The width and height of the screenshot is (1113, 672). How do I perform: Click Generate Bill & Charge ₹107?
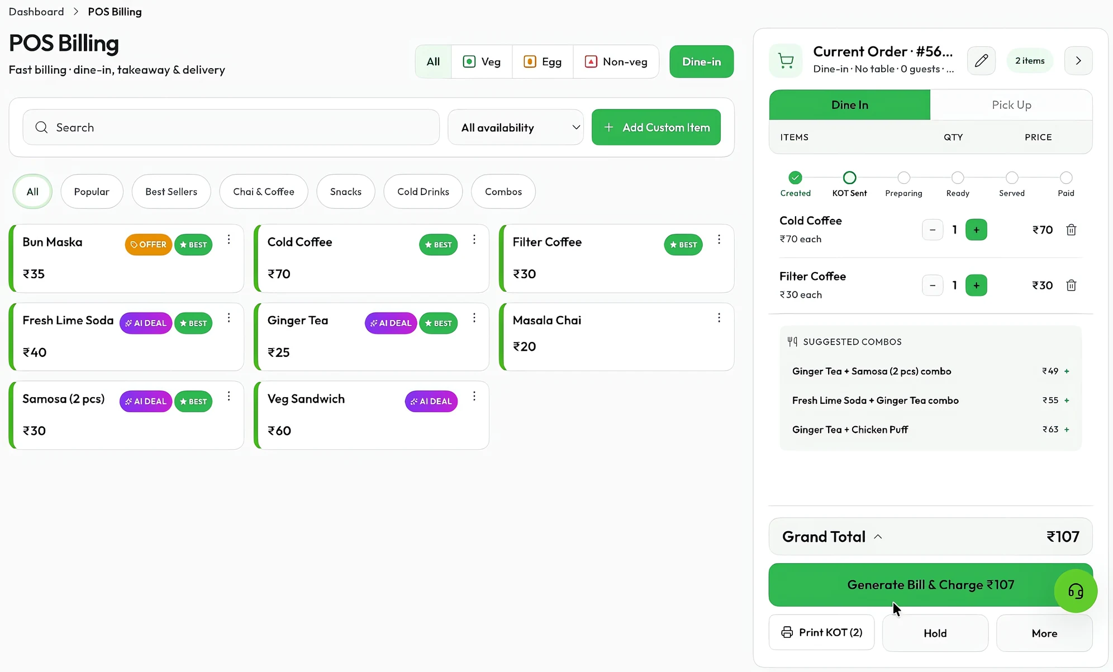930,585
